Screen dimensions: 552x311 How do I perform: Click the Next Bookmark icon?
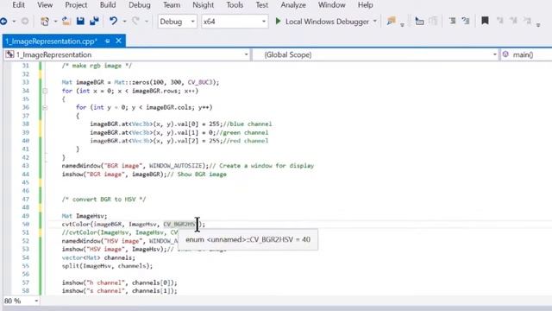(x=513, y=21)
